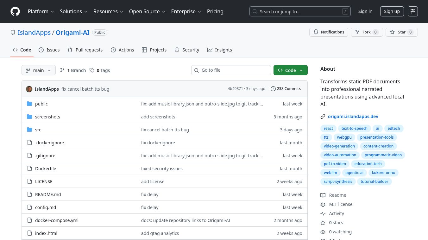Open the command palette icon in header
The width and height of the screenshot is (428, 240).
coord(412,11)
